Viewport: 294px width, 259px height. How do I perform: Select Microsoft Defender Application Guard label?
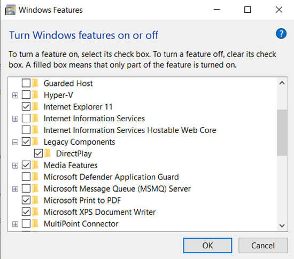[111, 177]
